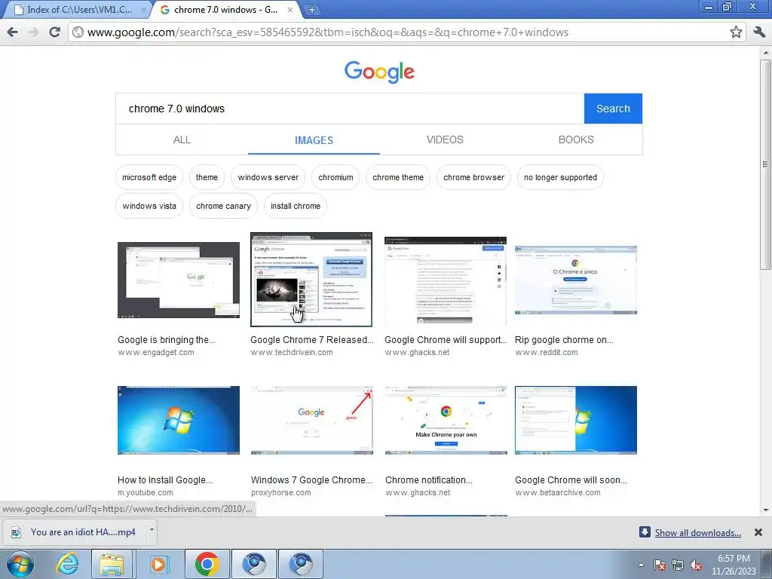Filter by 'microsoft edge' chip
The height and width of the screenshot is (579, 772).
tap(149, 177)
